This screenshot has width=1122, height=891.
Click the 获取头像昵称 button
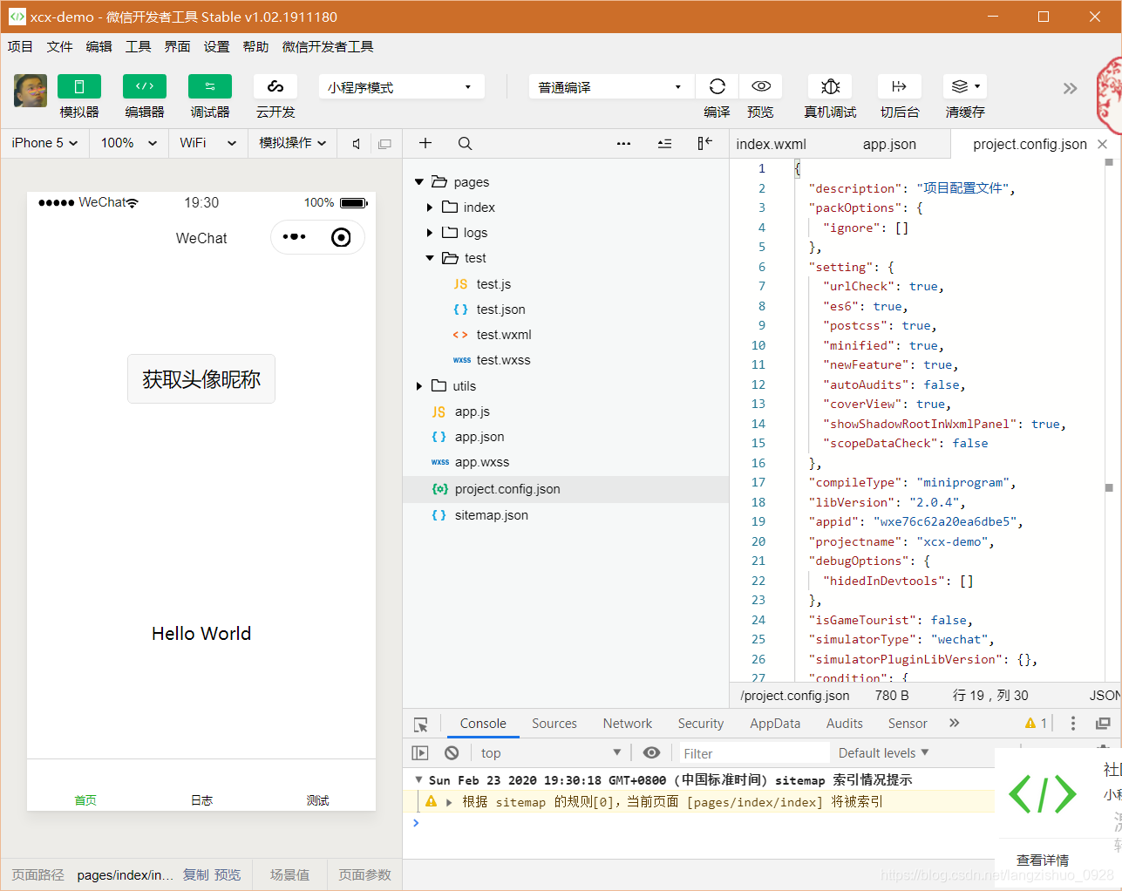tap(201, 379)
